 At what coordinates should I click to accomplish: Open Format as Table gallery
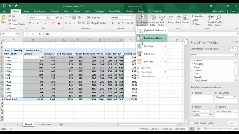point(153,20)
